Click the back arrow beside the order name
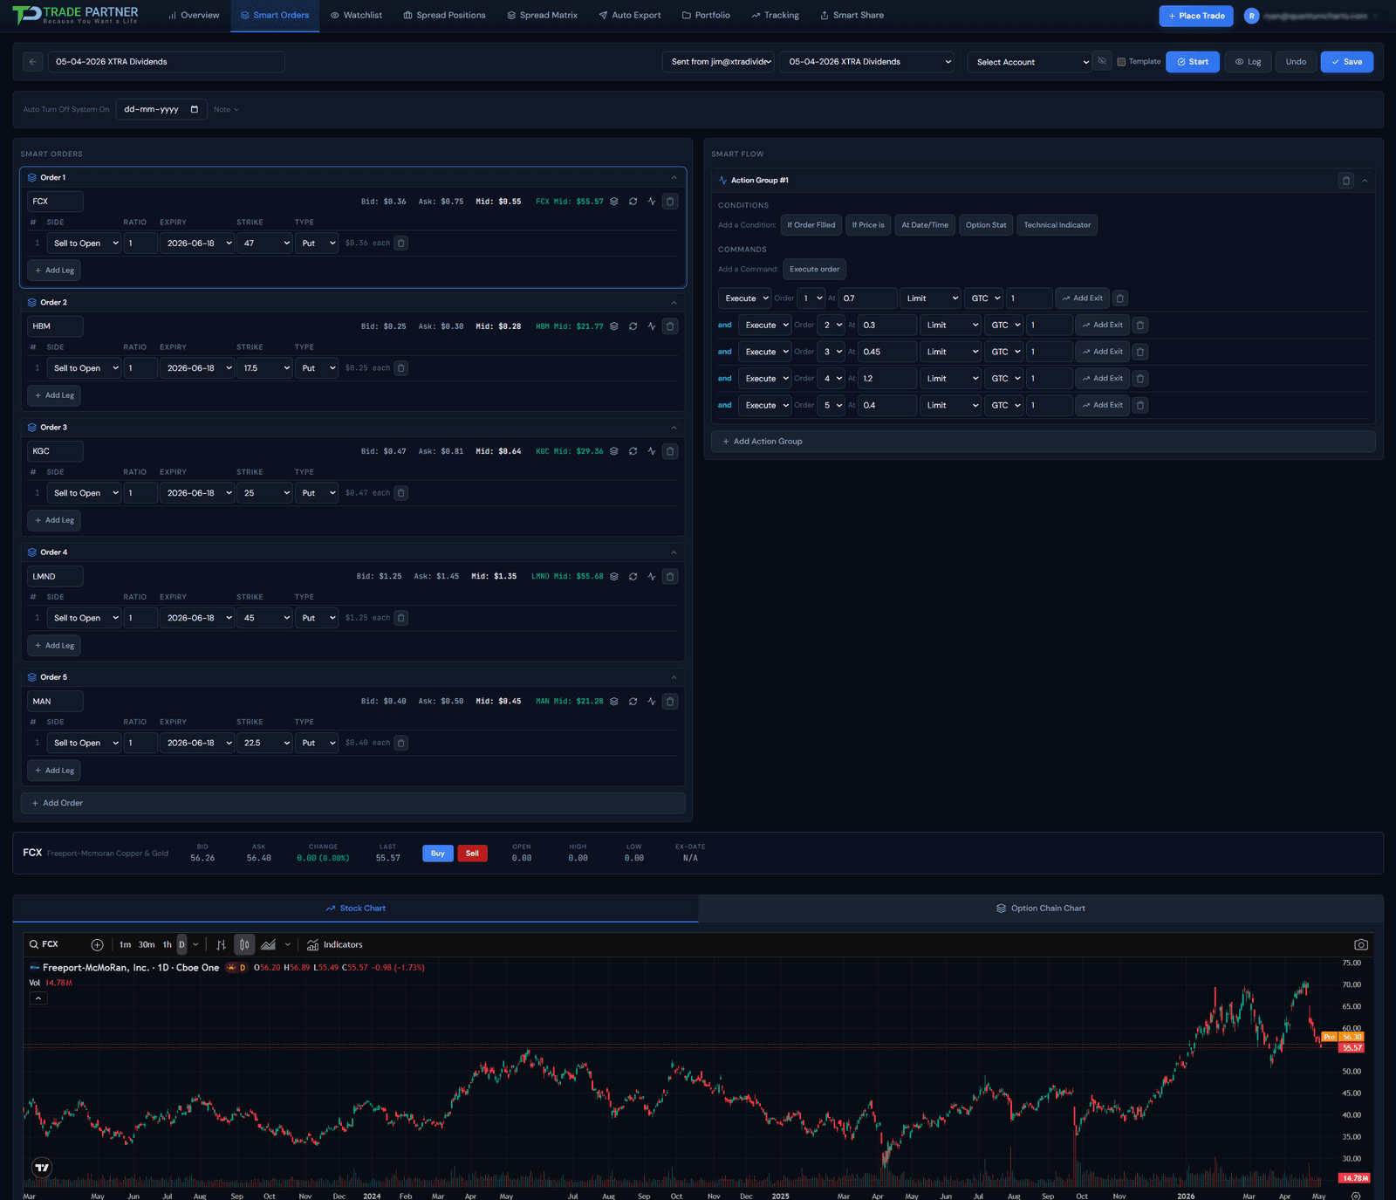This screenshot has width=1396, height=1200. (x=33, y=62)
